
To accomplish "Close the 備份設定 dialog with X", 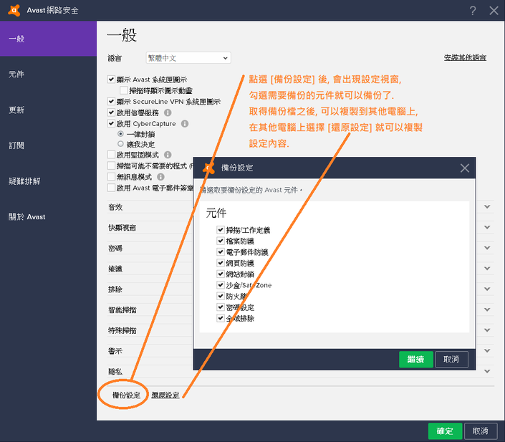I will pos(464,168).
